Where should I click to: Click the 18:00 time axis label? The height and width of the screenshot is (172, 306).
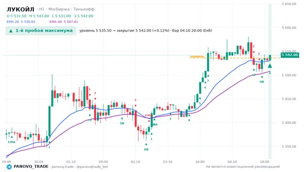[264, 162]
